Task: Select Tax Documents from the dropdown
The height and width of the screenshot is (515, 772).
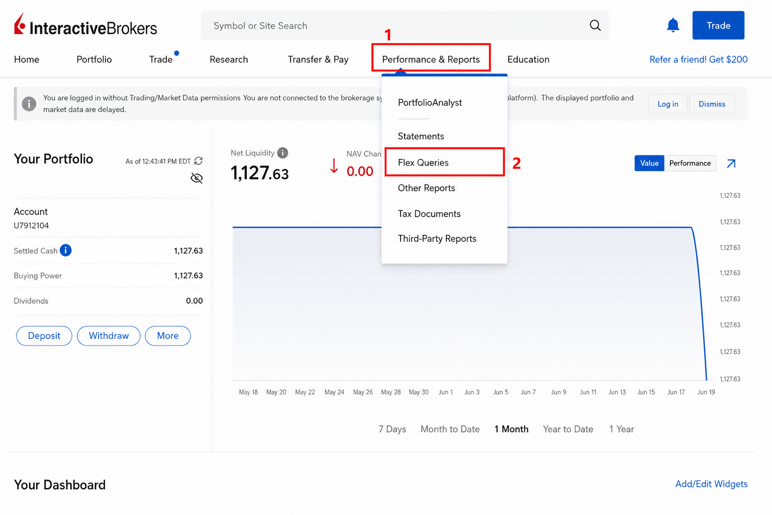Action: (429, 214)
